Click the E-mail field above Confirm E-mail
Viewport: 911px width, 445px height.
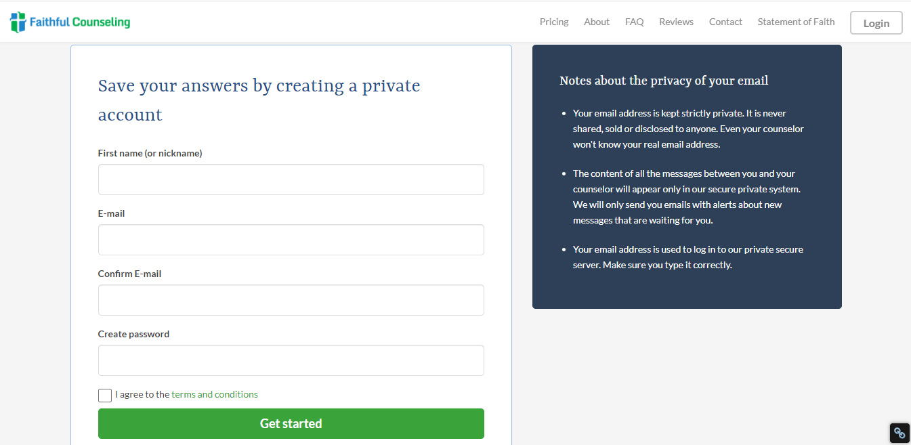(x=291, y=240)
